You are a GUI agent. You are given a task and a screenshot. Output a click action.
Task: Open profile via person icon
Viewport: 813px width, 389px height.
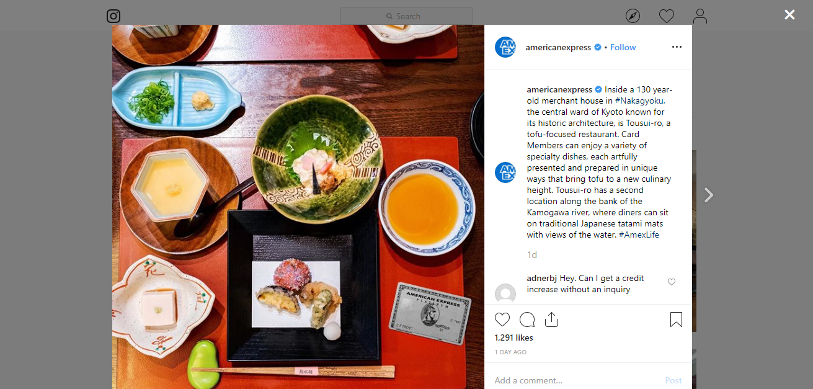click(700, 16)
